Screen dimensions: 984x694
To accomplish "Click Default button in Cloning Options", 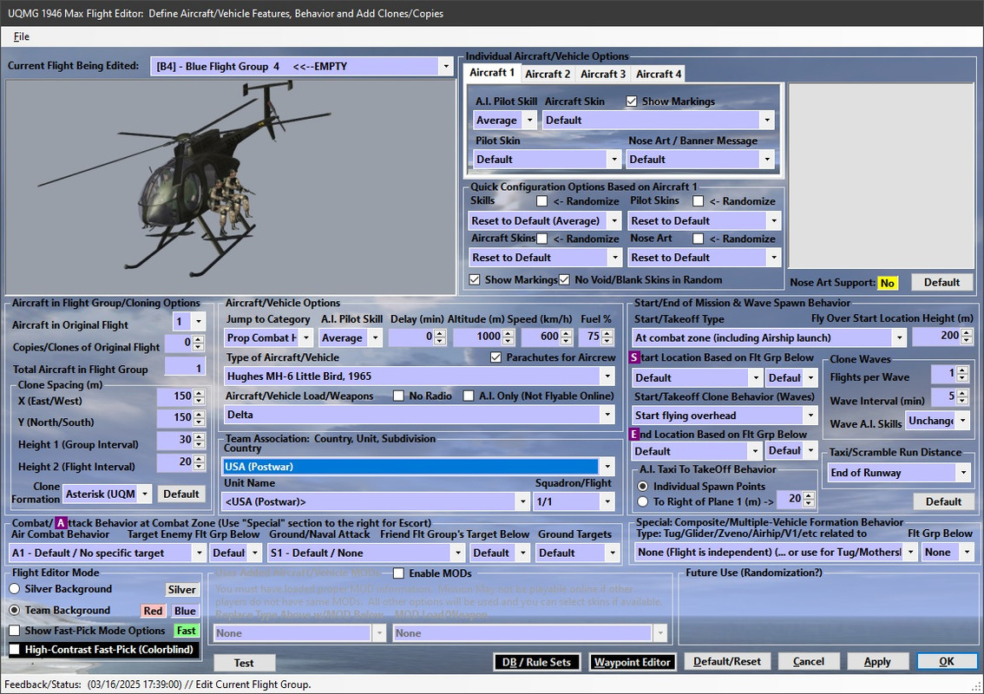I will click(180, 494).
